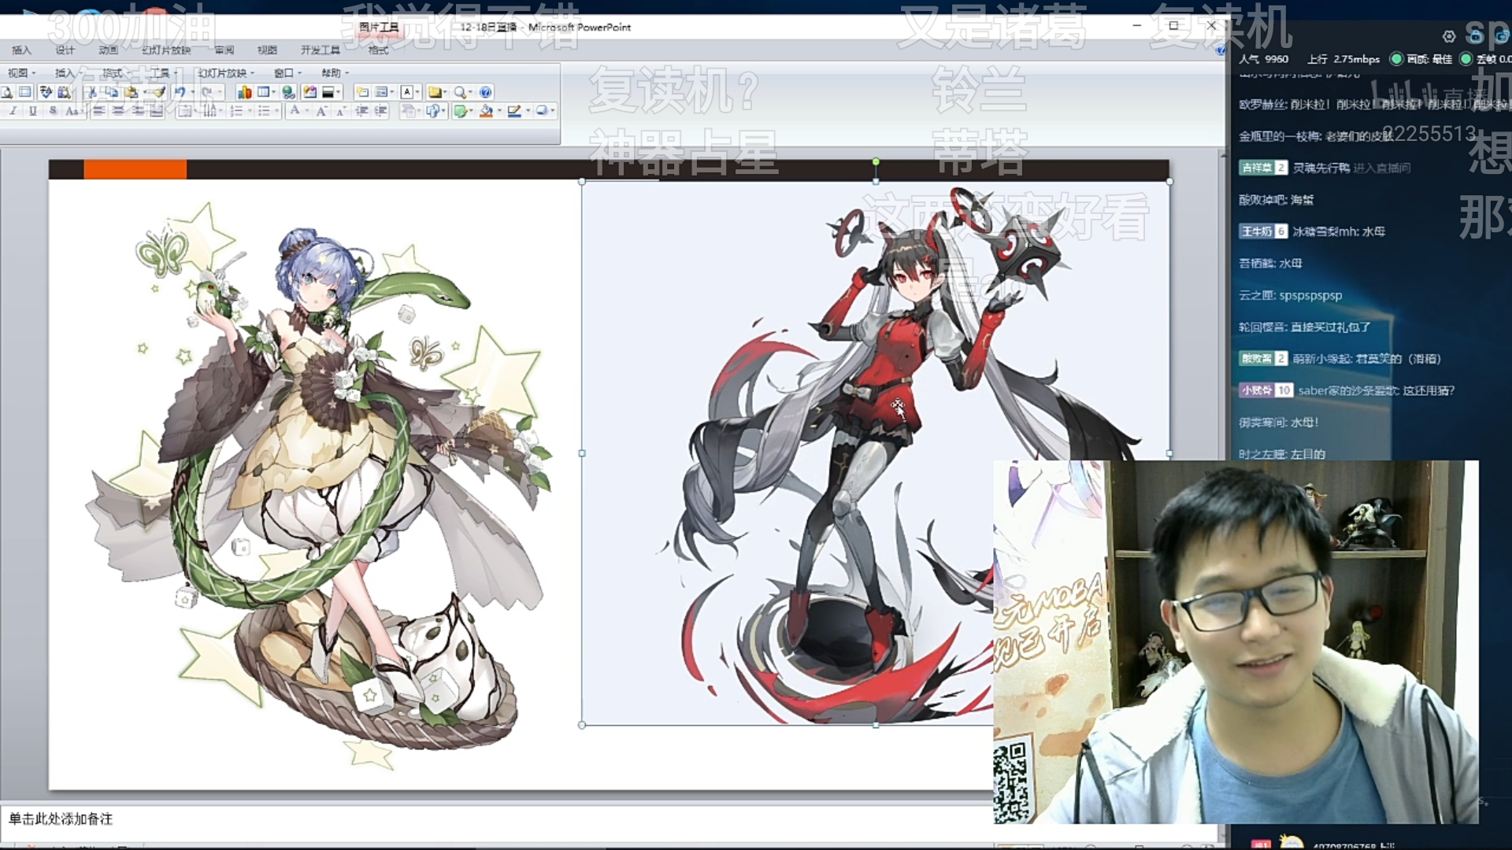Apply font color with the A icon

click(x=295, y=111)
